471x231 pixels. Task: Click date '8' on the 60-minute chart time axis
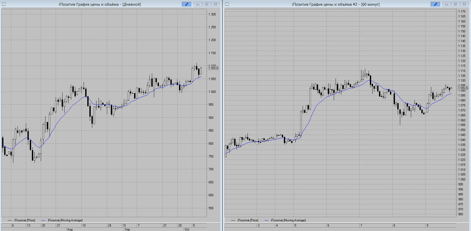coord(394,226)
